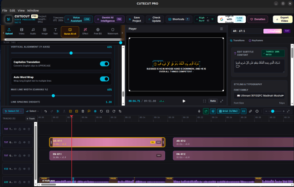The image size is (294, 187).
Task: Click the + Keyframe button
Action: point(272,31)
